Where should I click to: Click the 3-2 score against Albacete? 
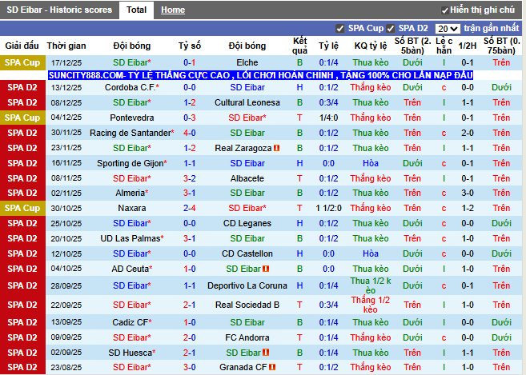coord(190,178)
